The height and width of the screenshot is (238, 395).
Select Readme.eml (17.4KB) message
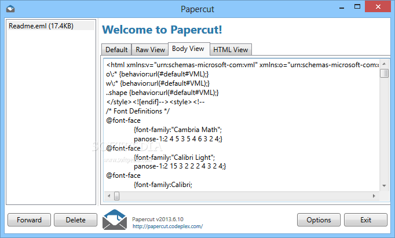click(51, 25)
